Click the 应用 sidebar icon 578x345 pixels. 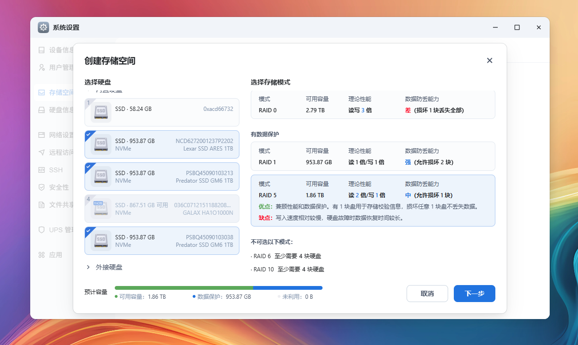pos(42,255)
